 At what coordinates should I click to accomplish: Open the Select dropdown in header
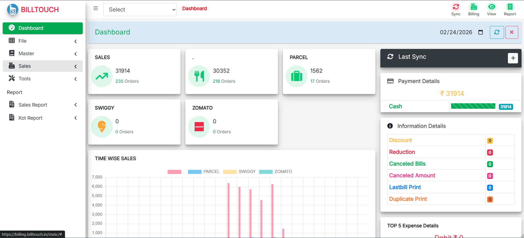pyautogui.click(x=140, y=10)
